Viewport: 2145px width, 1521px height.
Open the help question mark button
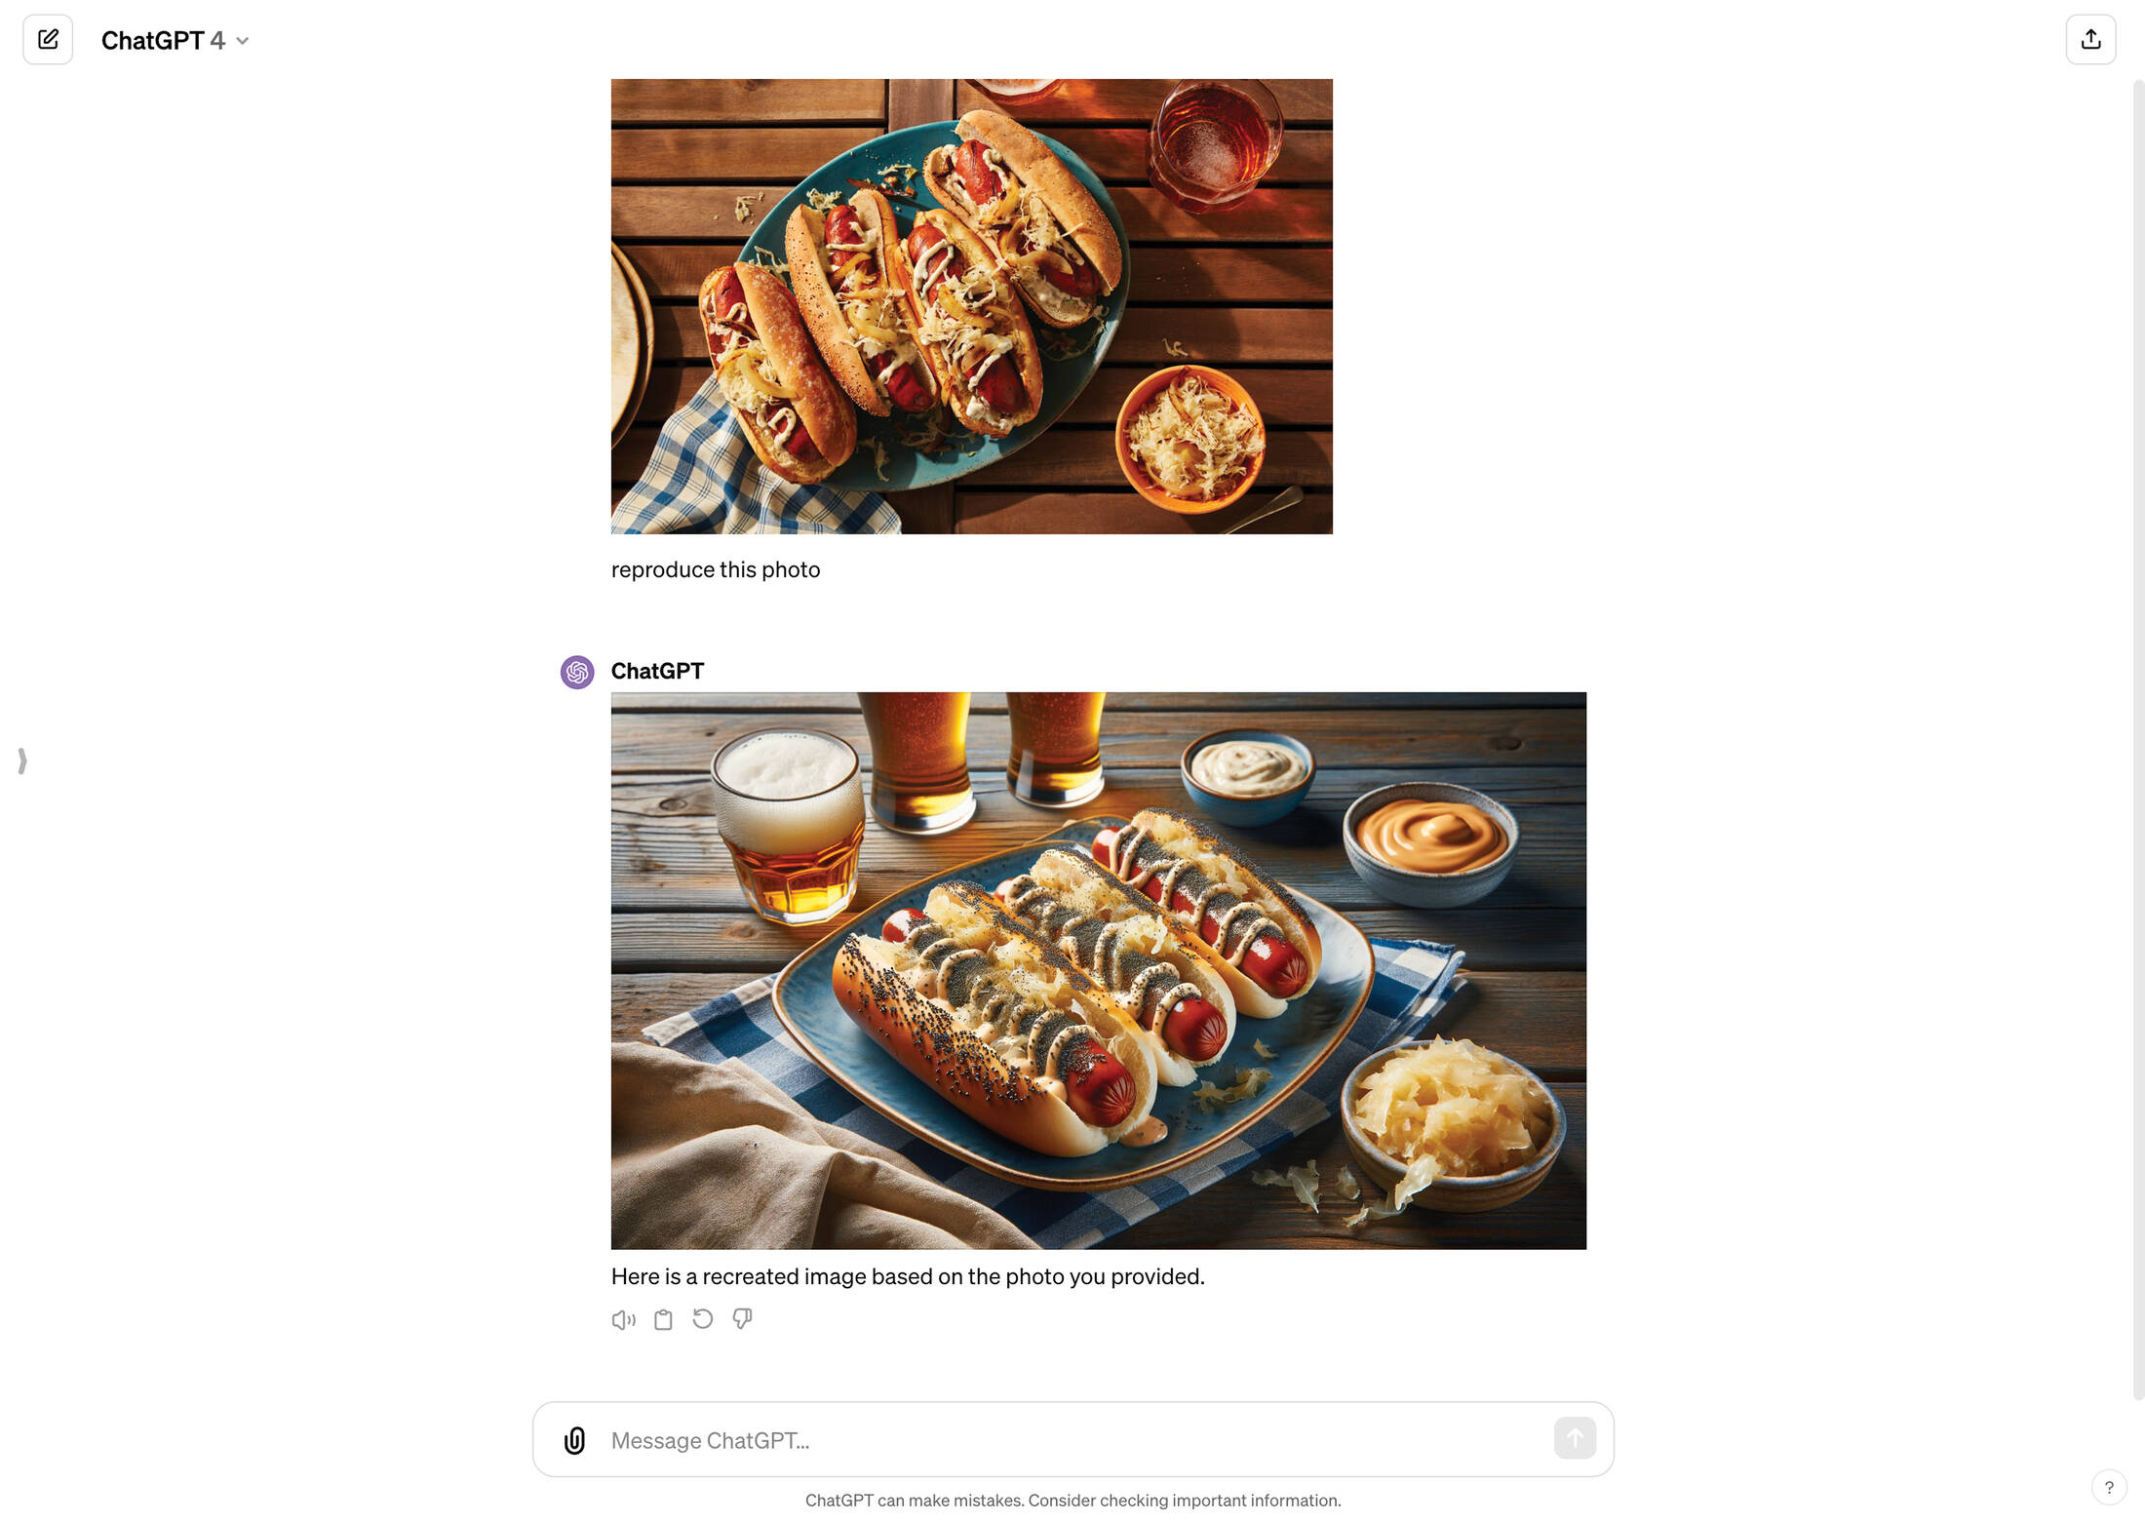(2109, 1487)
